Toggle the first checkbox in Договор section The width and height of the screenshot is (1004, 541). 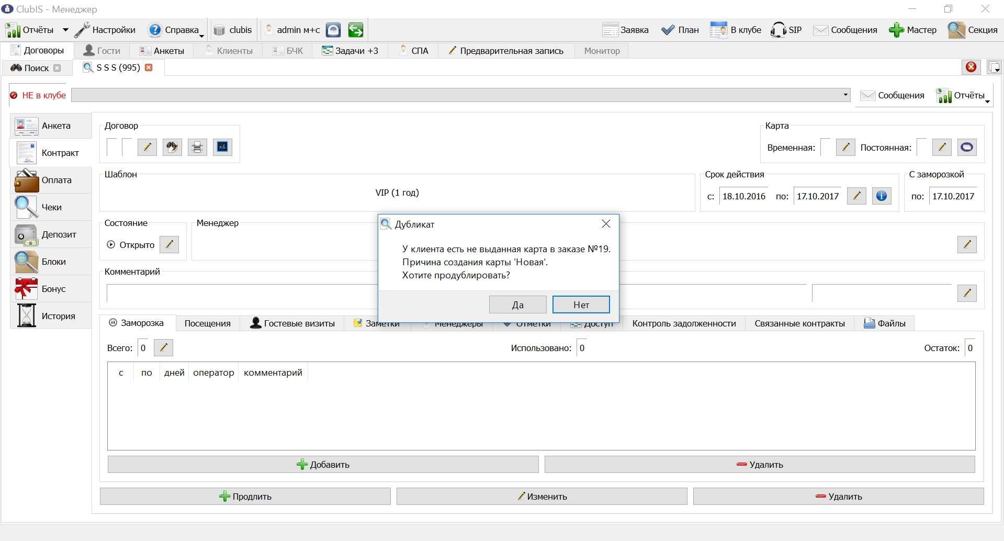tap(112, 147)
